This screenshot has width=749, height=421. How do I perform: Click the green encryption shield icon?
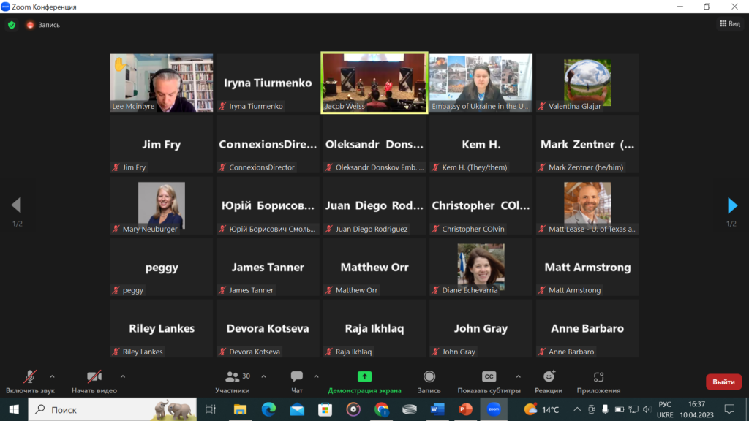point(12,25)
